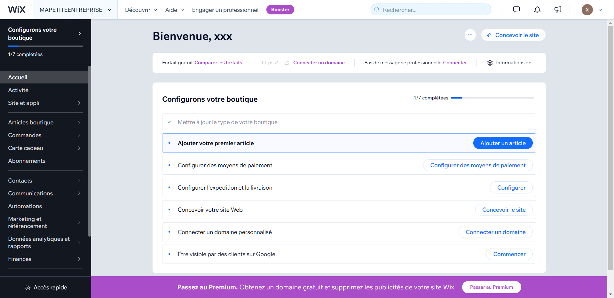
Task: Expand the Commandes sidebar section
Action: point(44,135)
